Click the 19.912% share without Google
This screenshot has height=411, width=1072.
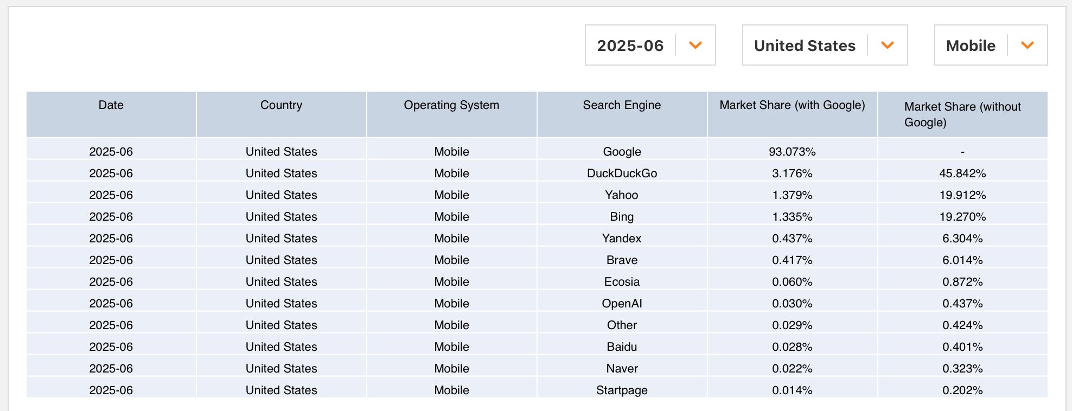click(x=962, y=195)
